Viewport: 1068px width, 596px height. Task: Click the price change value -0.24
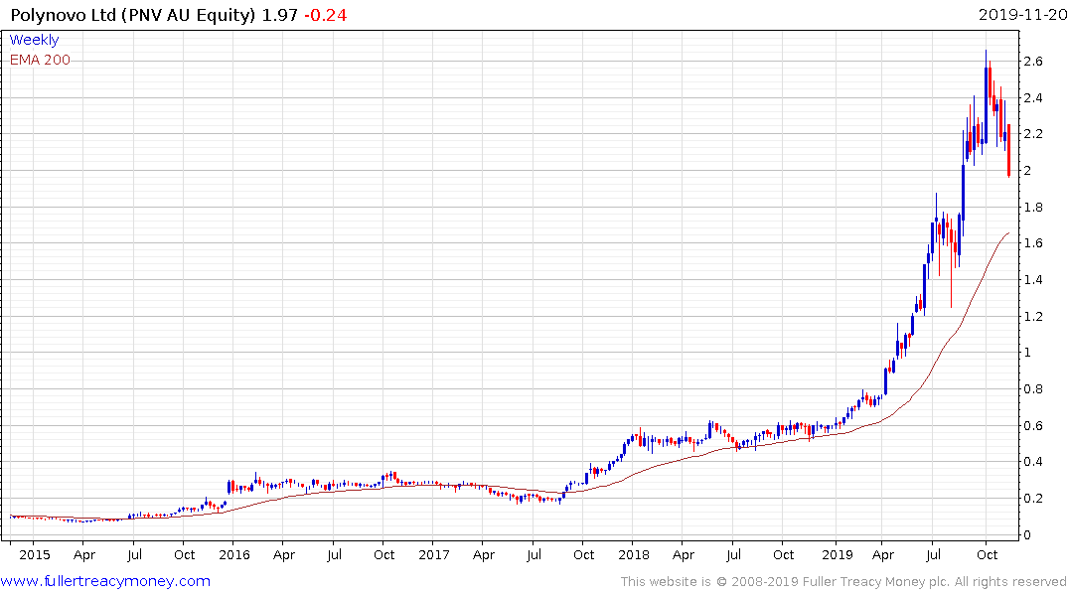(325, 15)
